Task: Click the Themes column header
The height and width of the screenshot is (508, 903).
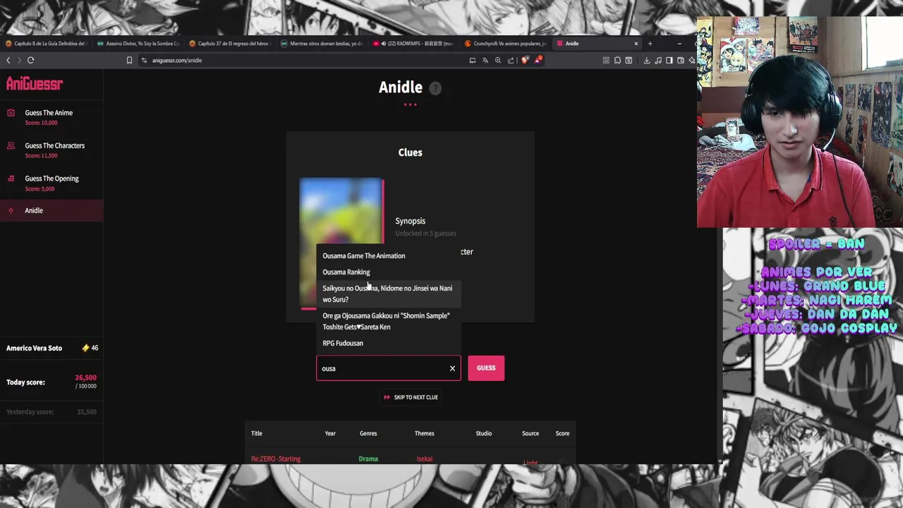Action: tap(424, 434)
